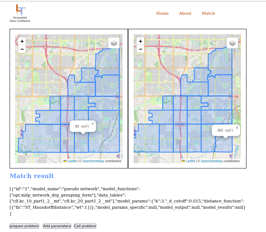266x232 pixels.
Task: Open layers control on left map
Action: click(x=114, y=43)
